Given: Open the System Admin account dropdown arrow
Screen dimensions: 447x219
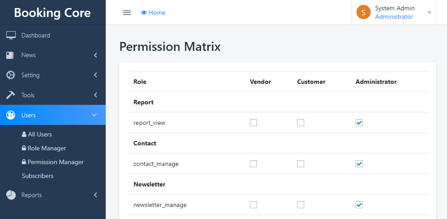Looking at the screenshot, I should coord(430,12).
